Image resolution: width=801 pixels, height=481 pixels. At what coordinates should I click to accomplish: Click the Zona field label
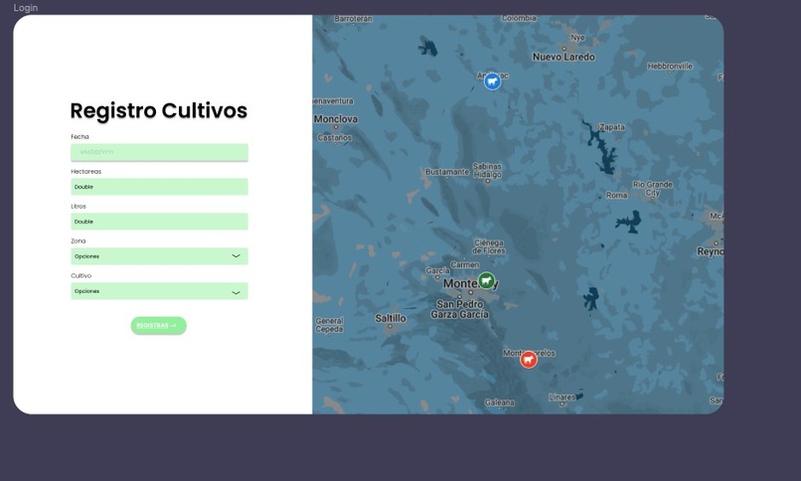coord(79,241)
